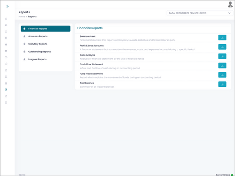235x176 pixels.
Task: Click the icon beside Accounts Reports
Action: pos(24,36)
